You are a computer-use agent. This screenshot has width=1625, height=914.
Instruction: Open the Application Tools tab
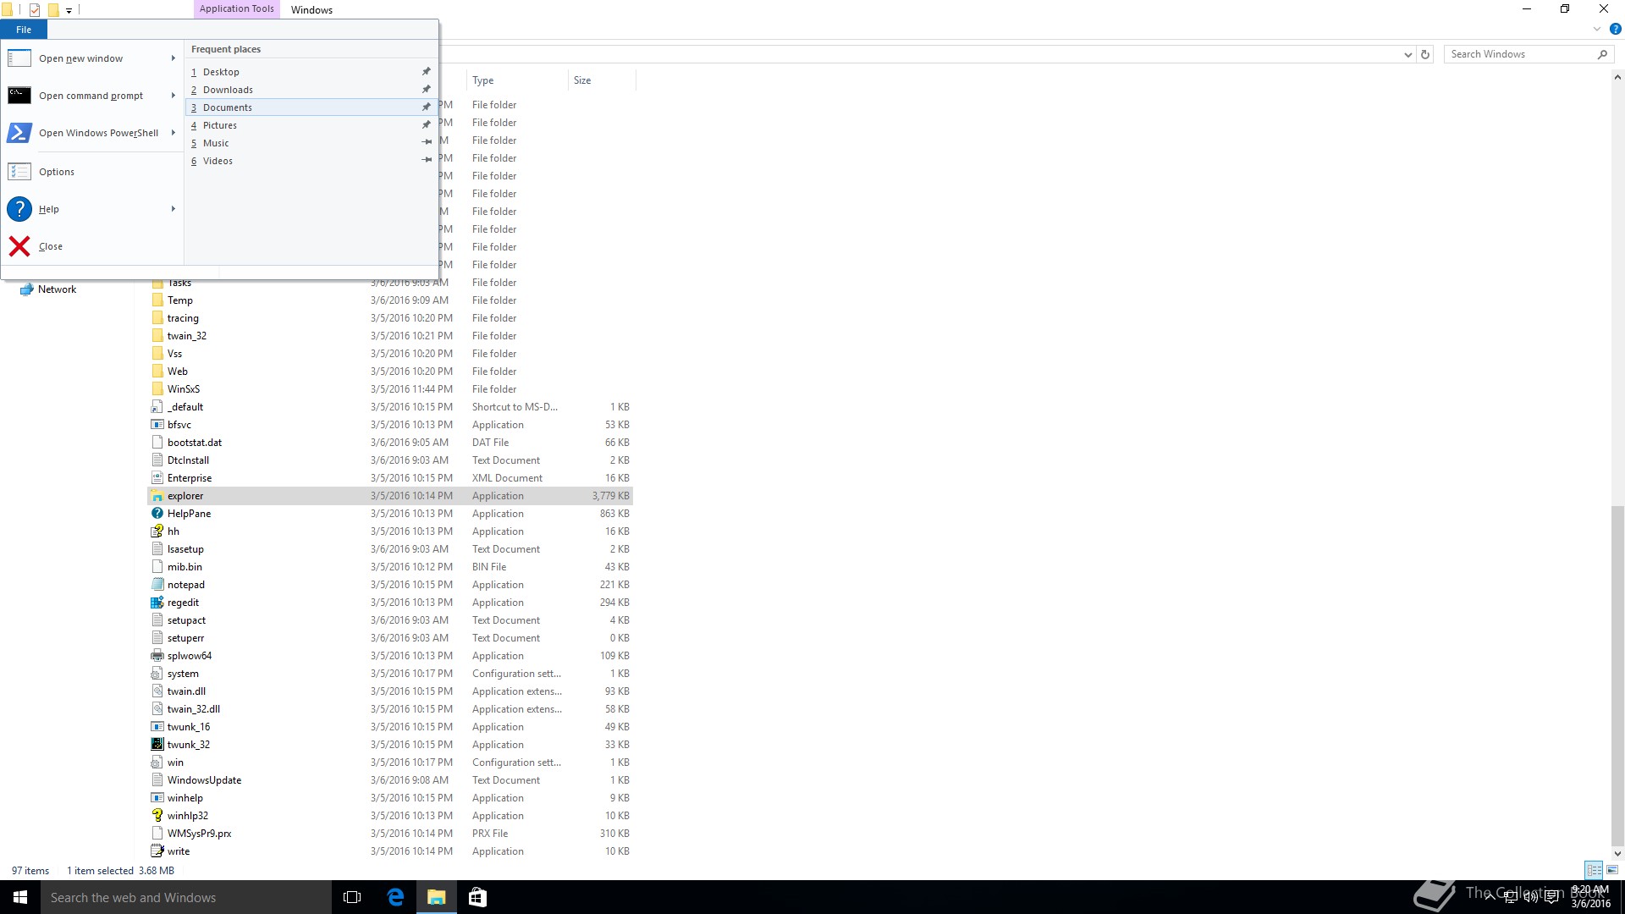point(237,8)
